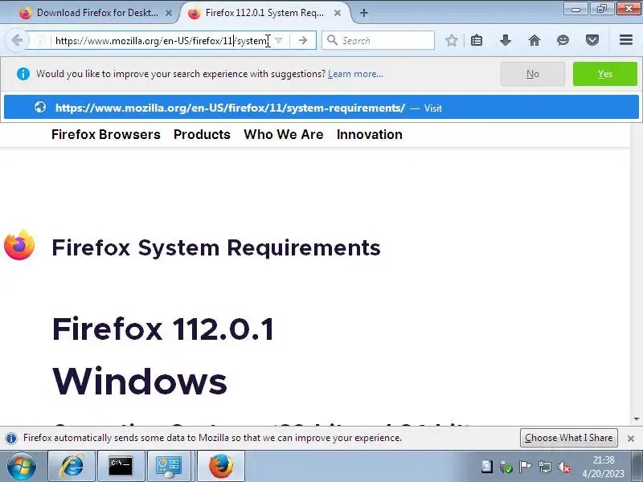Click the site identity info icon in address bar
This screenshot has width=643, height=482.
[41, 40]
